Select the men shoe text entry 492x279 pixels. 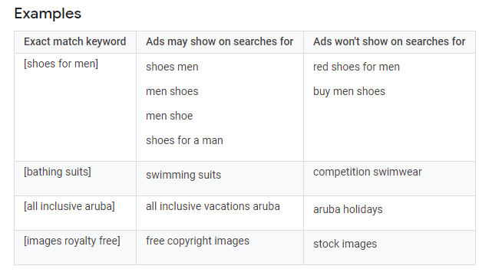coord(169,116)
